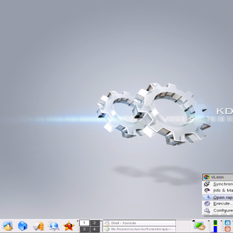Click the vLook menu title header
Image resolution: width=233 pixels, height=233 pixels.
point(218,177)
